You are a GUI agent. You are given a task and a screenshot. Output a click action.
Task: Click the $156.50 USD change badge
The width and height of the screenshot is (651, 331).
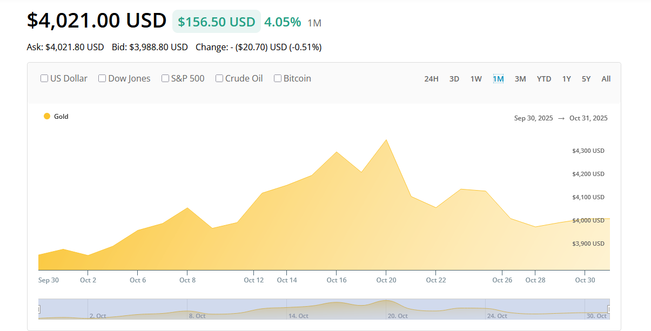[217, 22]
